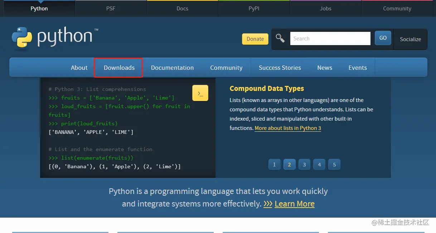Viewport: 436px width, 233px height.
Task: Show slide 1 of the code carousel
Action: (275, 165)
